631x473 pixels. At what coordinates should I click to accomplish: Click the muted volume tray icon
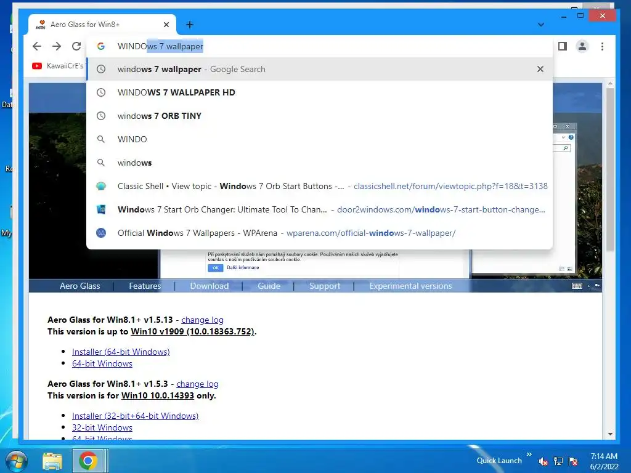[543, 461]
